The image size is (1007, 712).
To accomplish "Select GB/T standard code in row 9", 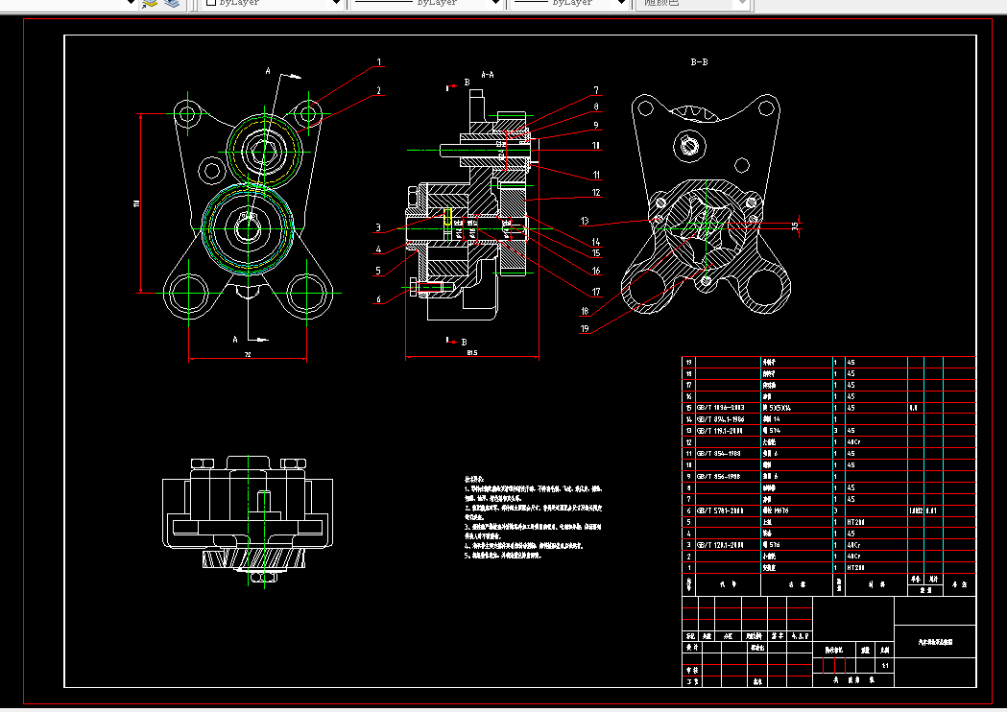I will coord(719,477).
